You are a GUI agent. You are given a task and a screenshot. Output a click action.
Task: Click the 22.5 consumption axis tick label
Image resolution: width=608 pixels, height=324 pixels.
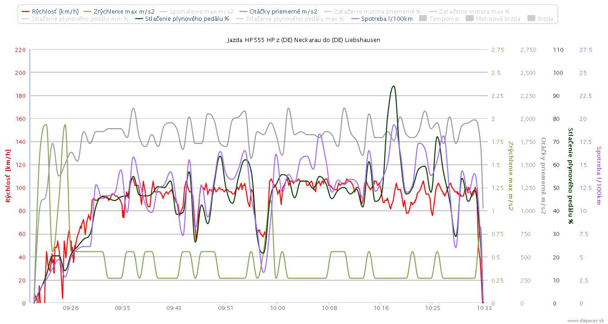coord(585,96)
